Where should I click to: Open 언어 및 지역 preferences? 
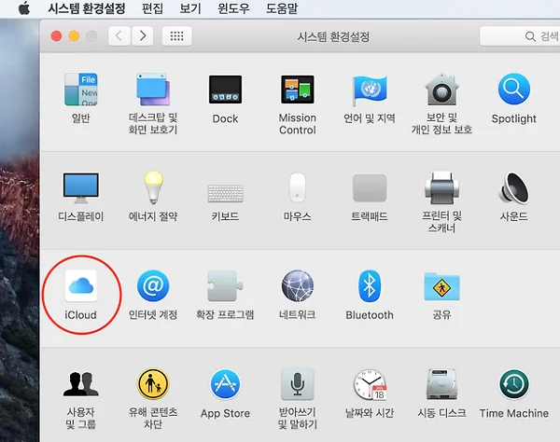[370, 98]
